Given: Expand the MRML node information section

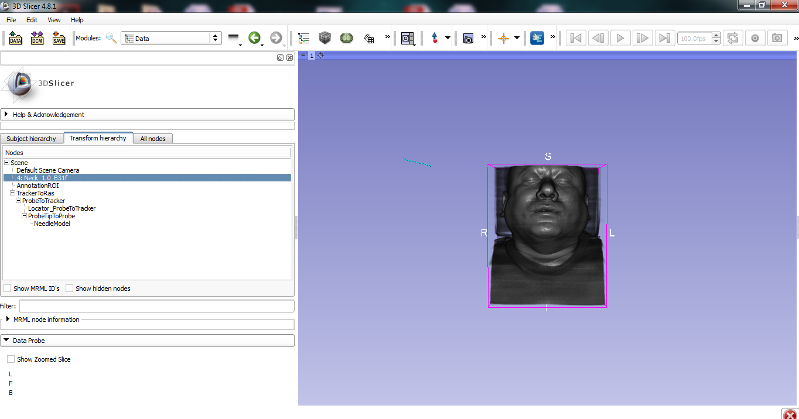Looking at the screenshot, I should pyautogui.click(x=8, y=319).
